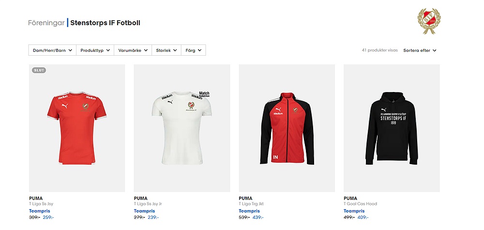484x230 pixels.
Task: Expand the Storlek size filter
Action: click(x=166, y=50)
